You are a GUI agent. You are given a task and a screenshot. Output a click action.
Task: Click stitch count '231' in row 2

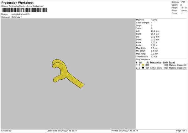pos(147,68)
